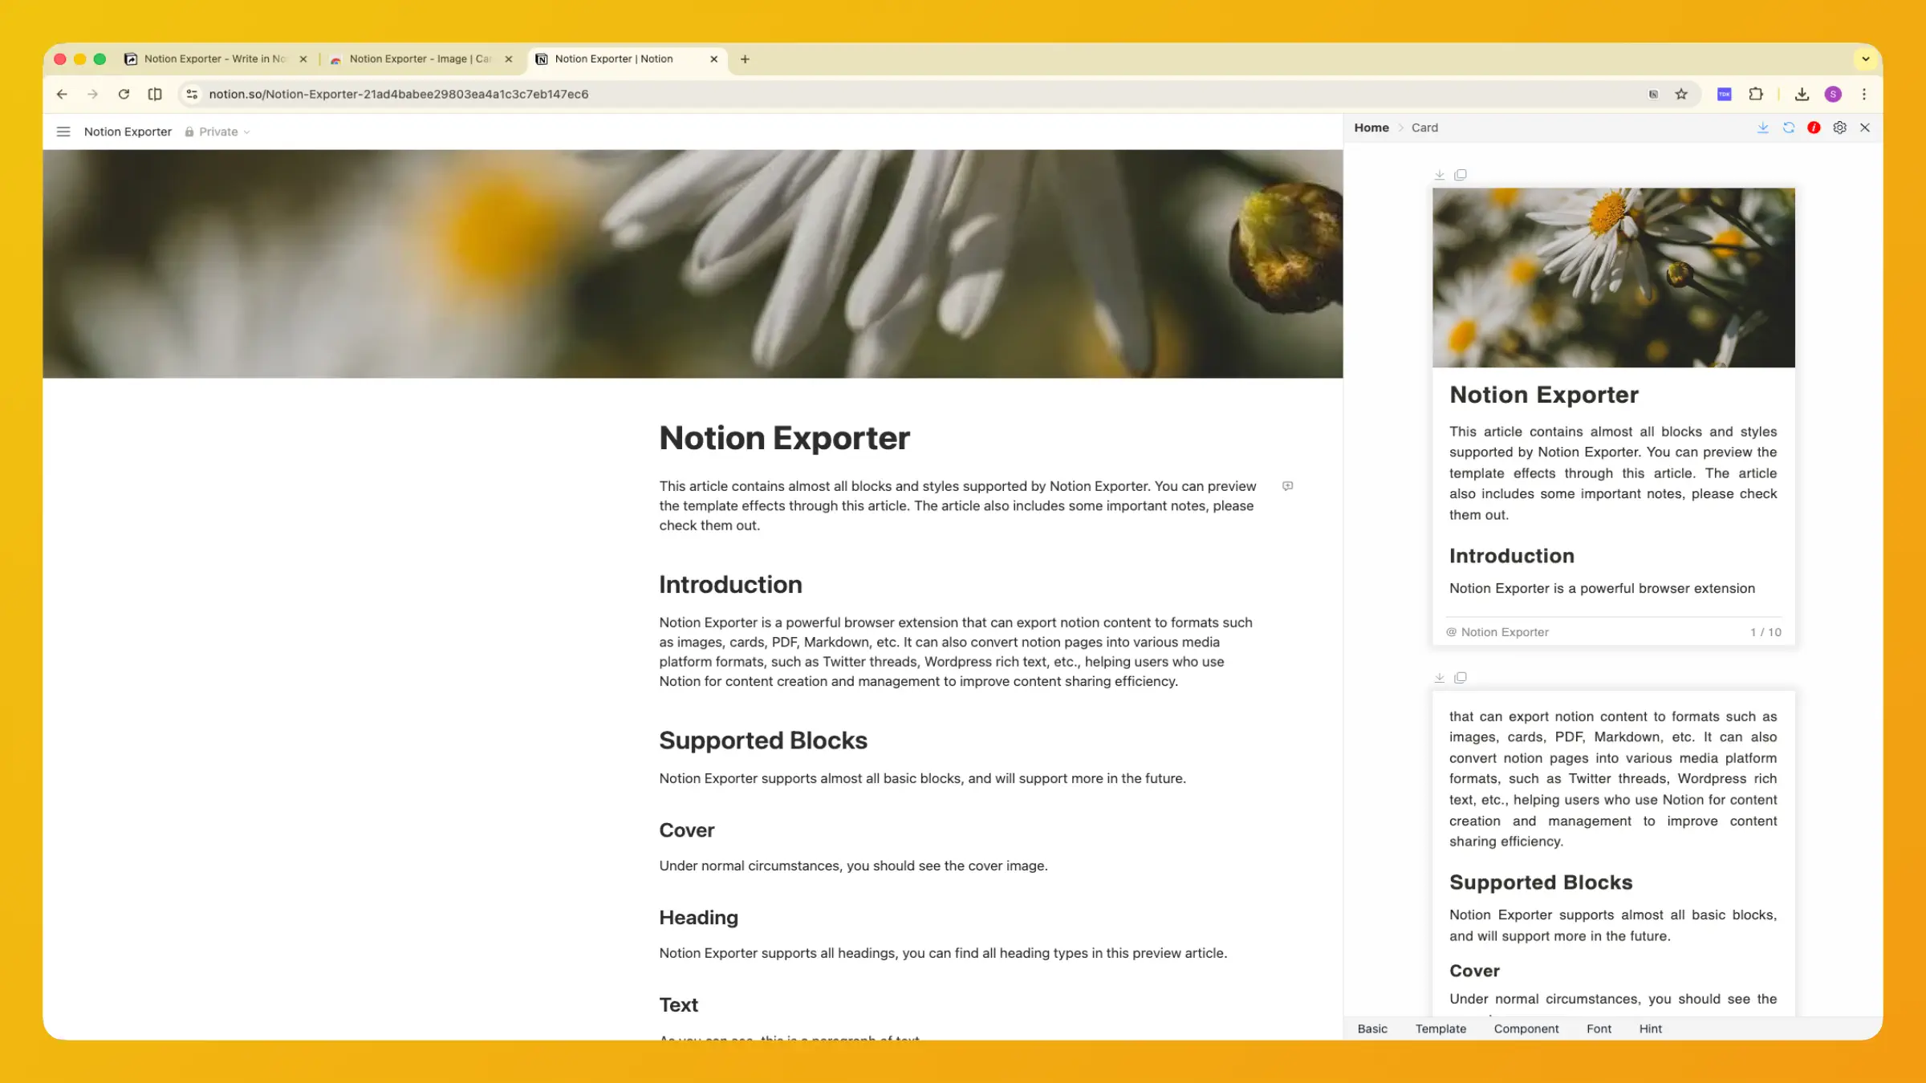The height and width of the screenshot is (1083, 1926).
Task: Switch to the Template tab
Action: coord(1440,1028)
